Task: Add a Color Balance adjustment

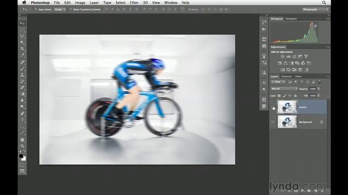Action: pos(285,63)
